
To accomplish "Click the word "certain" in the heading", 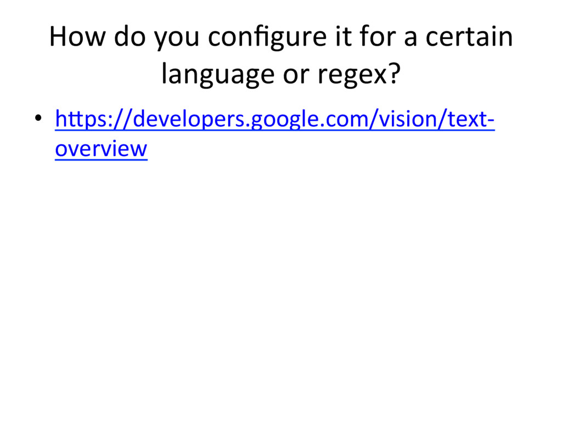I will coord(469,36).
